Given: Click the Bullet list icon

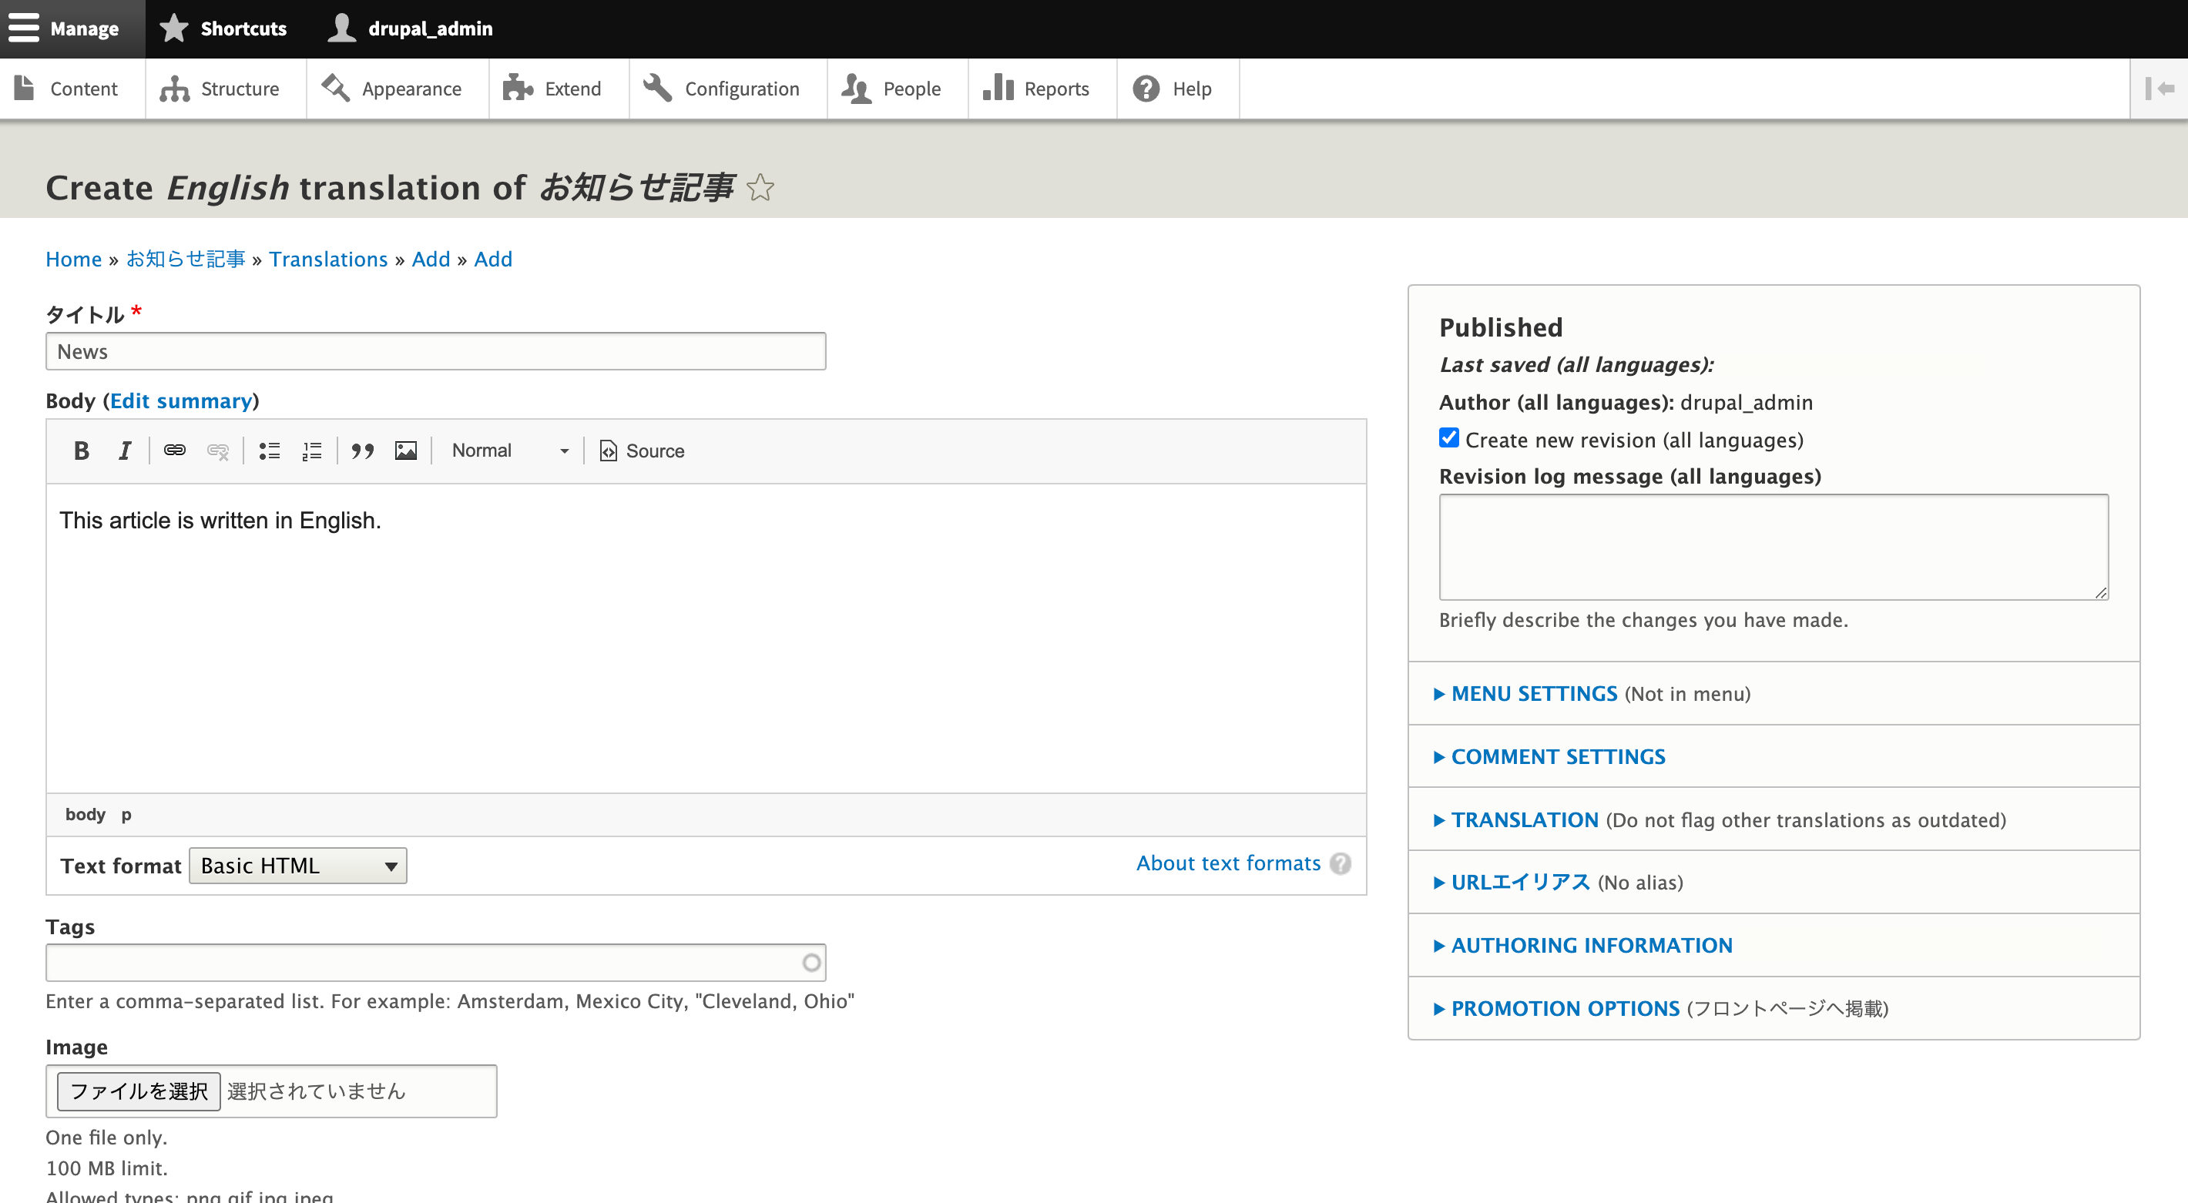Looking at the screenshot, I should [x=267, y=451].
